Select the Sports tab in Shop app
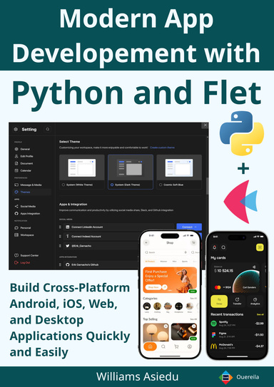Image resolution: width=274 pixels, height=387 pixels. coord(185,261)
